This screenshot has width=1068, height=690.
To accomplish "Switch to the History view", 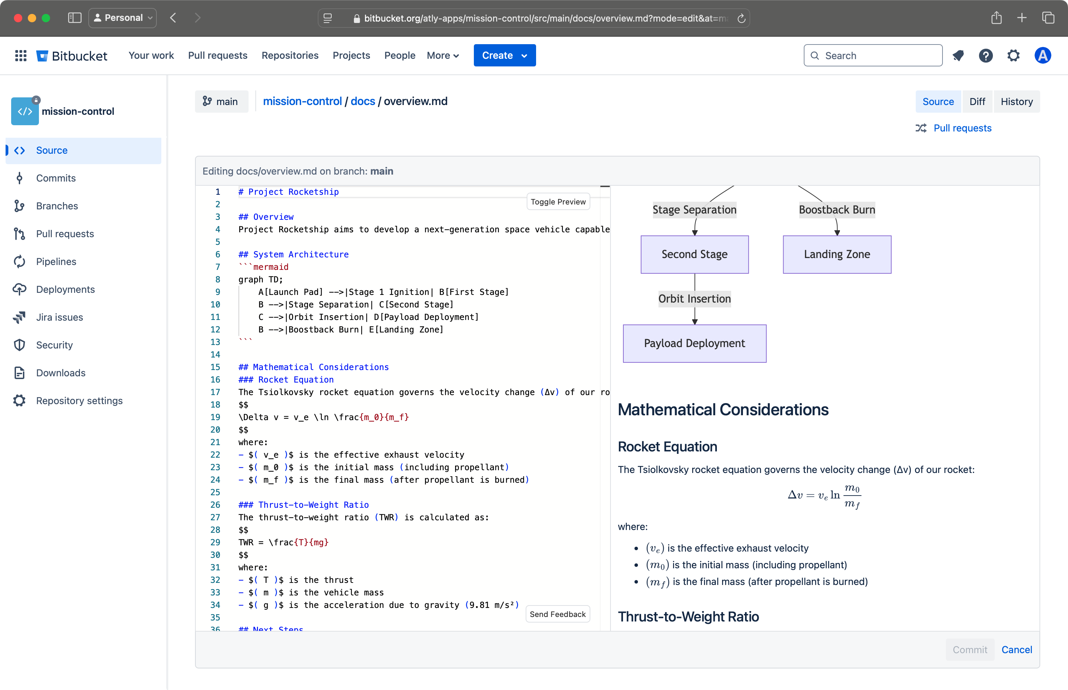I will coord(1017,101).
